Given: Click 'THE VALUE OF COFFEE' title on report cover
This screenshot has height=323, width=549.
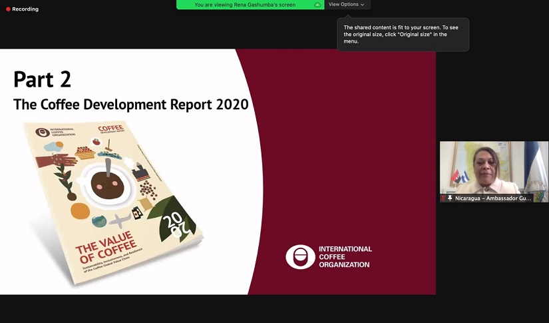Looking at the screenshot, I should click(106, 247).
